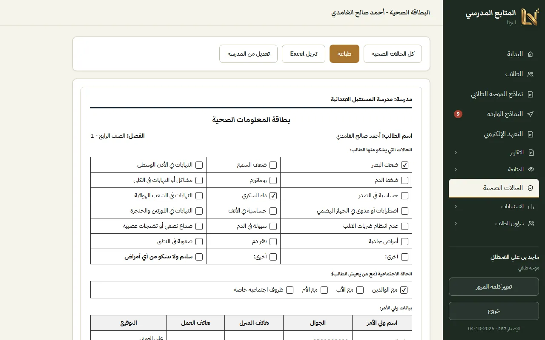Viewport: 545px width, 340px height.
Task: Toggle the مع الوالدين checkbox
Action: (x=404, y=290)
